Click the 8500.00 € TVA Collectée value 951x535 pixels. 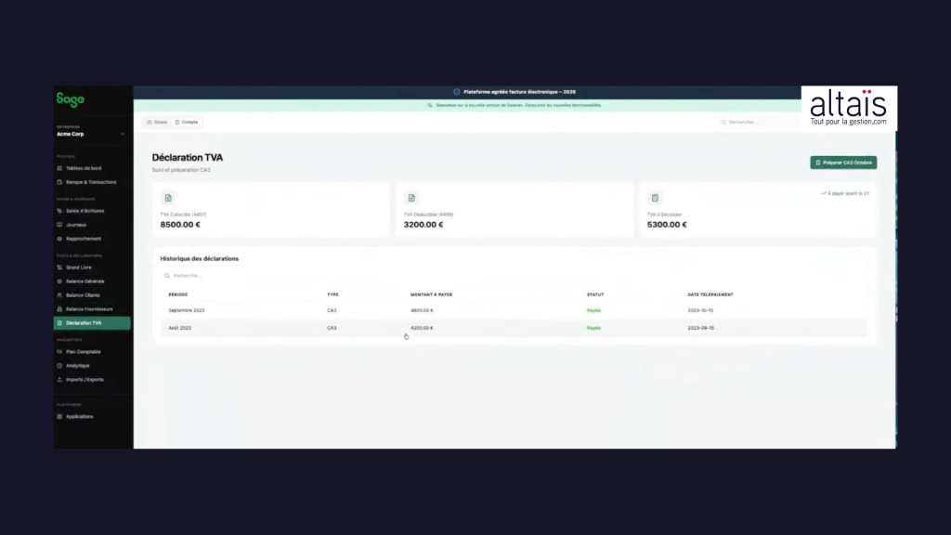180,225
